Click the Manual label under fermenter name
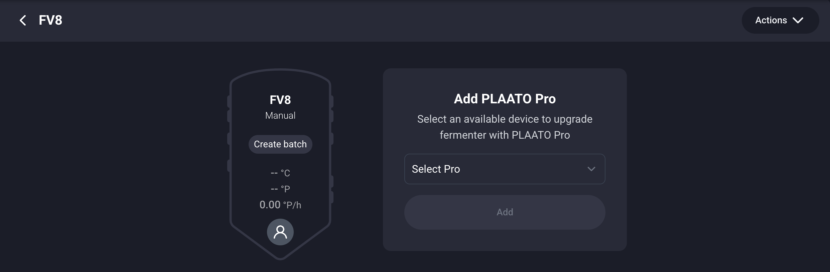 click(x=280, y=116)
